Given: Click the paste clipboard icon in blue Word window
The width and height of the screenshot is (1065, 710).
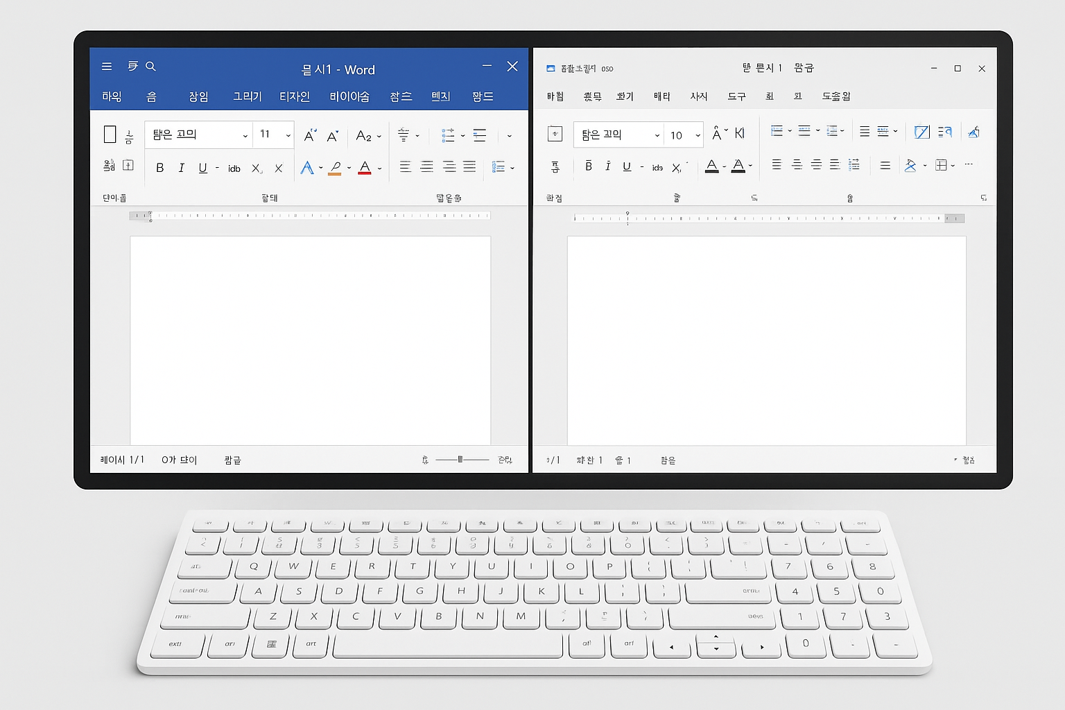Looking at the screenshot, I should tap(110, 134).
